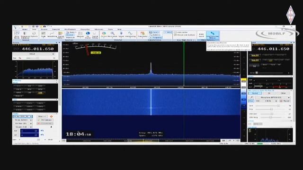The image size is (303, 170).
Task: Switch to the Receive ribbon tab
Action: point(44,29)
